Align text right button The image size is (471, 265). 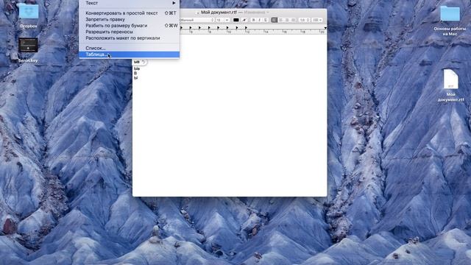tap(287, 20)
